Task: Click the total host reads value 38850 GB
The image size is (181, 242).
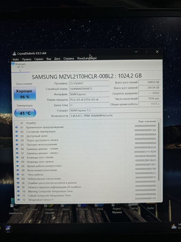Action: tap(149, 82)
